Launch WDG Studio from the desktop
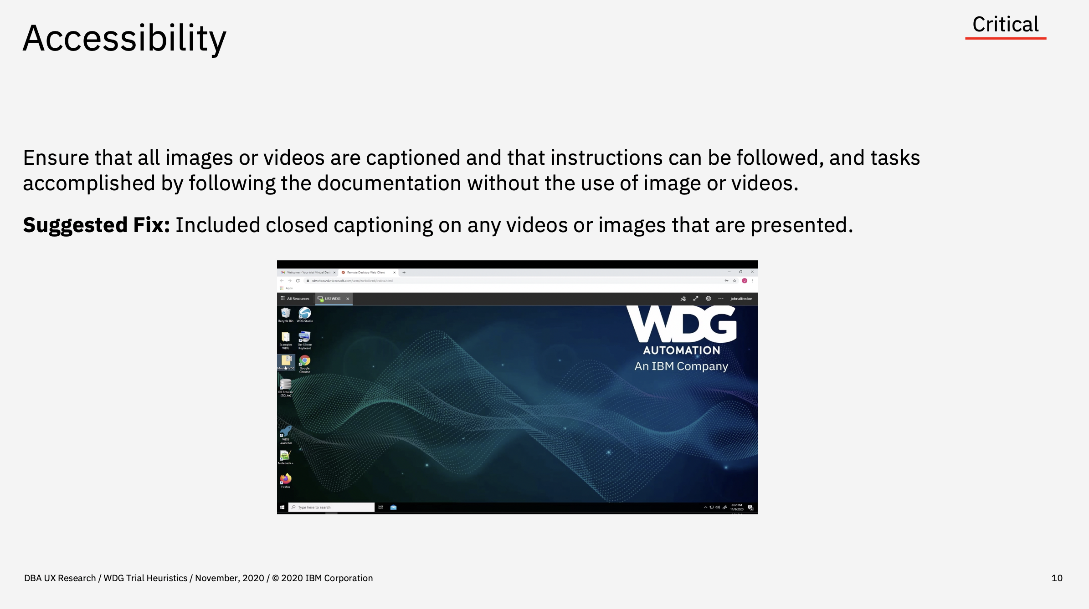Screen dimensions: 1089x609 [305, 315]
